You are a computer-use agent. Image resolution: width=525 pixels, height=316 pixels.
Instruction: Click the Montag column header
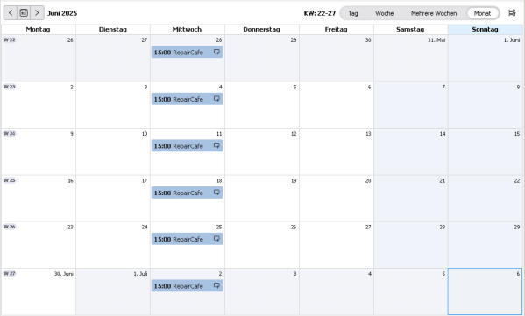[x=39, y=30]
